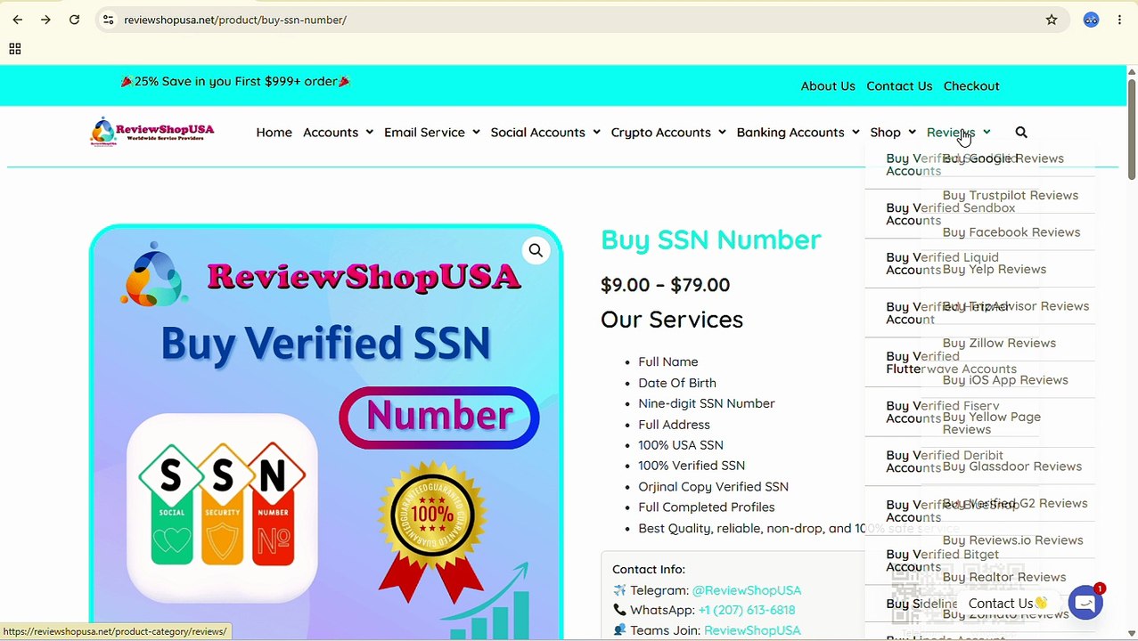Open the Chrome profile avatar

coord(1091,20)
